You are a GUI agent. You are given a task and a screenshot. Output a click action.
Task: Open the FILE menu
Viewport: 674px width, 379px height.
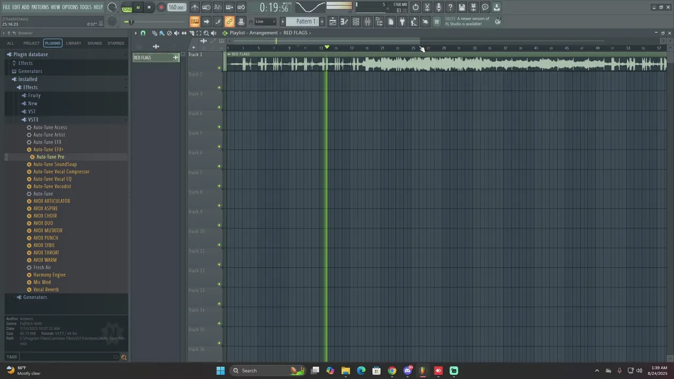6,7
